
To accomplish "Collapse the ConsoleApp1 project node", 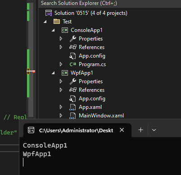I will pos(53,30).
